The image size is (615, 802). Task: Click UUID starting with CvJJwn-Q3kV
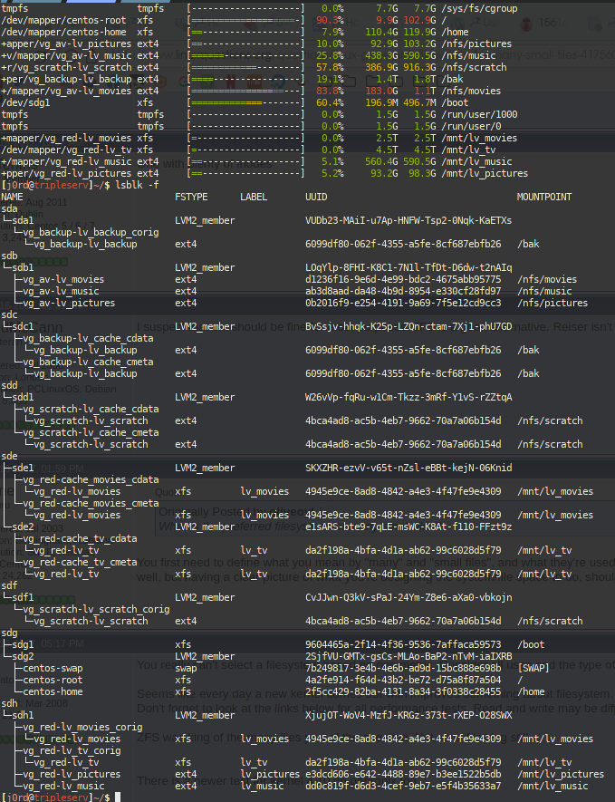coord(408,597)
